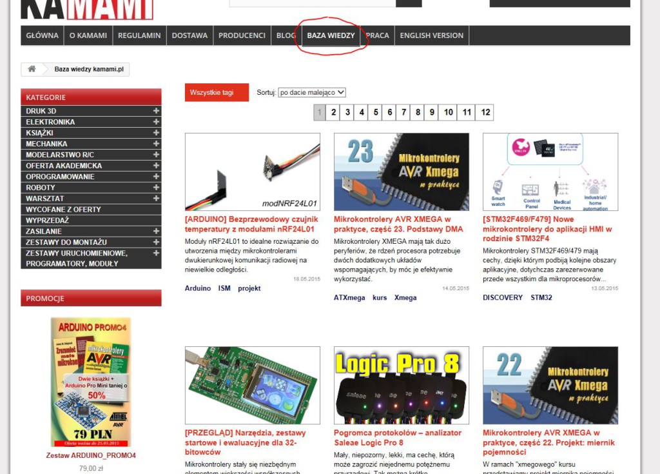Open the Logic Pro 8 article image
The width and height of the screenshot is (660, 474).
pos(402,386)
